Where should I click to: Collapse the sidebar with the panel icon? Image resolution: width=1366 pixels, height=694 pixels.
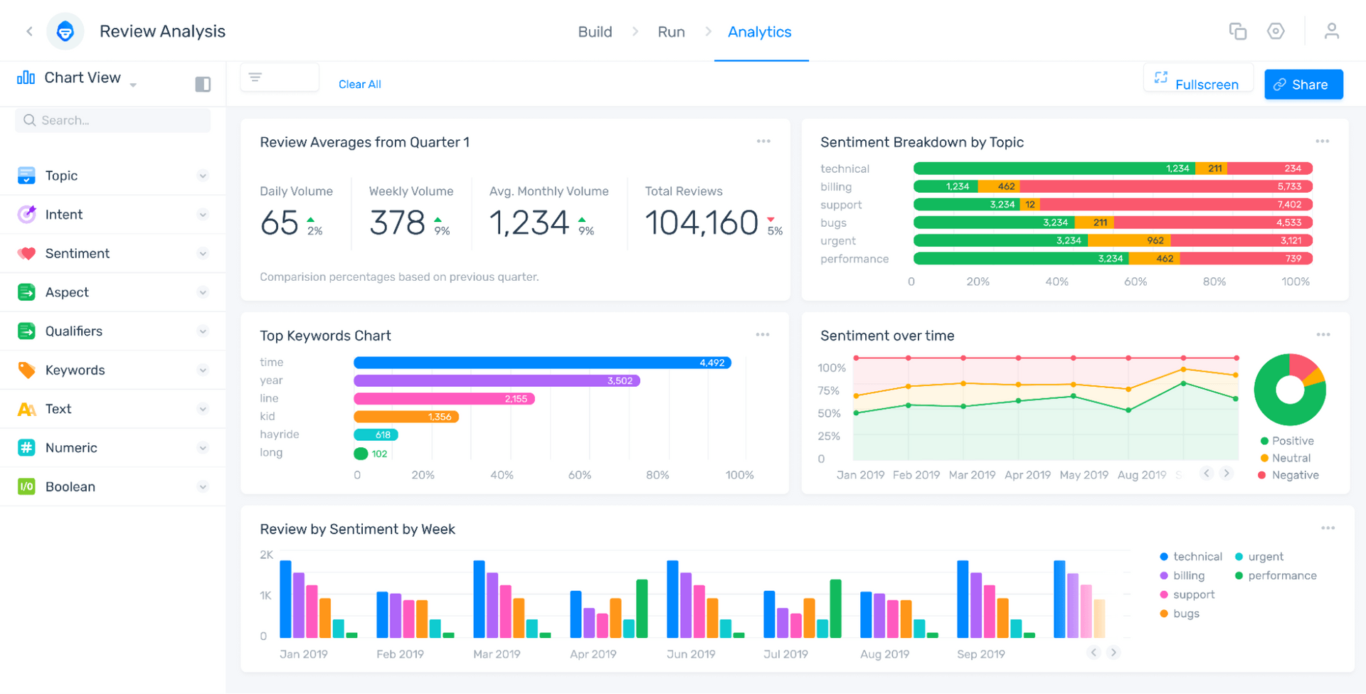pos(203,85)
